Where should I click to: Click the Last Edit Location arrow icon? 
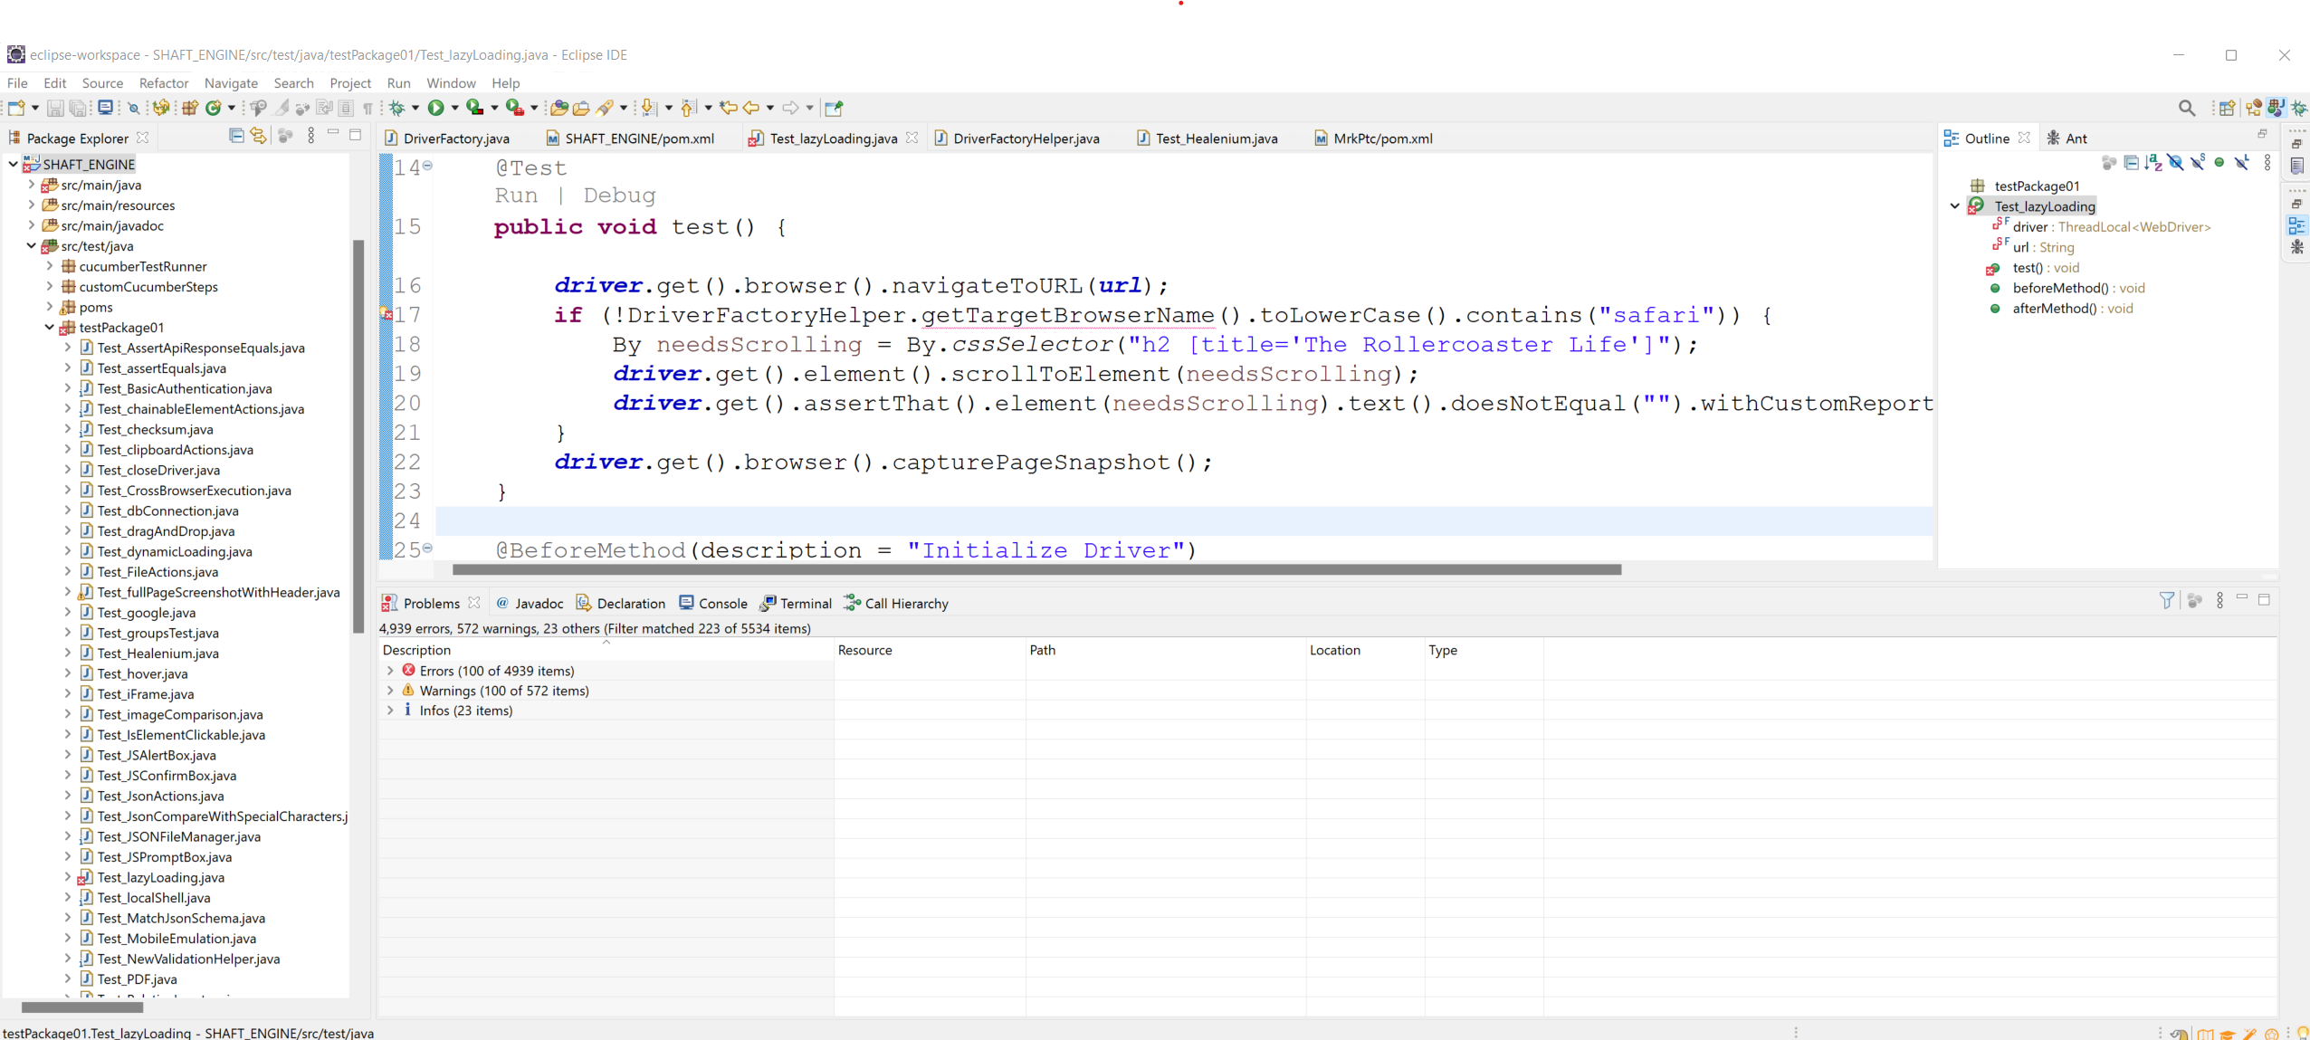[x=729, y=108]
